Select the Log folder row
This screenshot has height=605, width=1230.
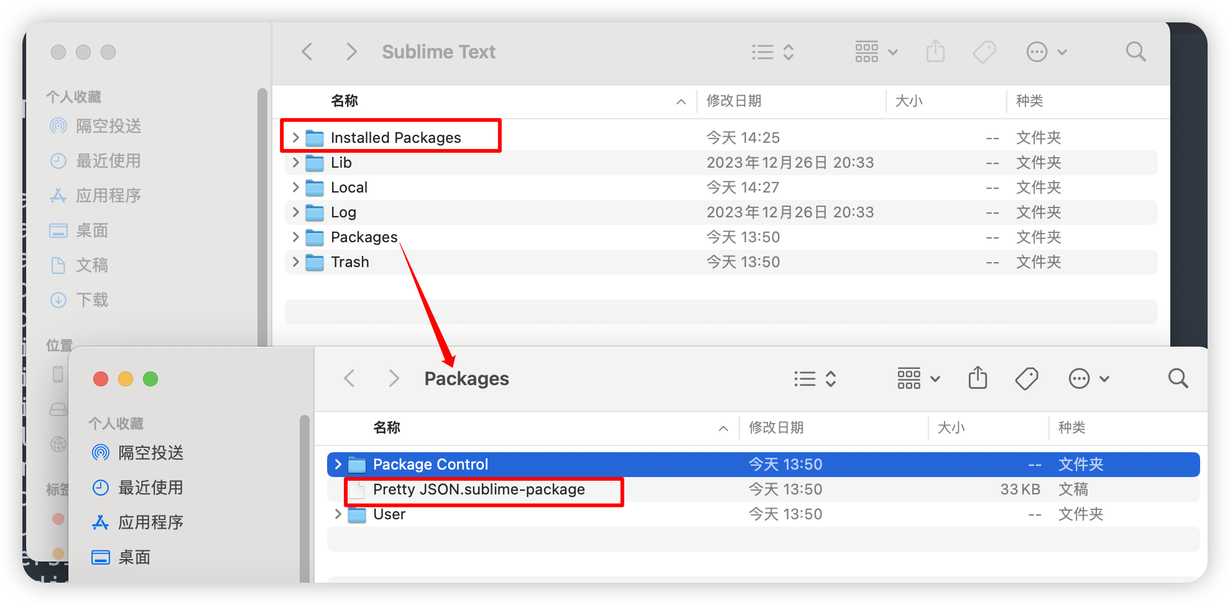click(x=721, y=212)
